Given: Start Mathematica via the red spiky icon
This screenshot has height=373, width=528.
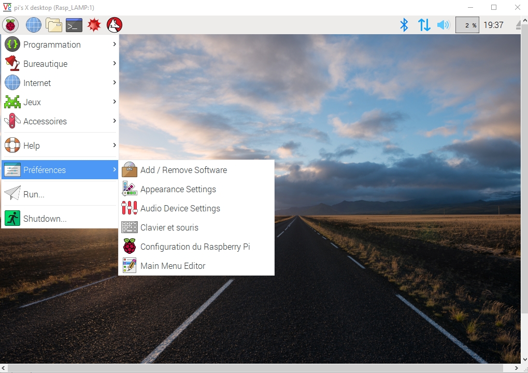Looking at the screenshot, I should point(94,25).
